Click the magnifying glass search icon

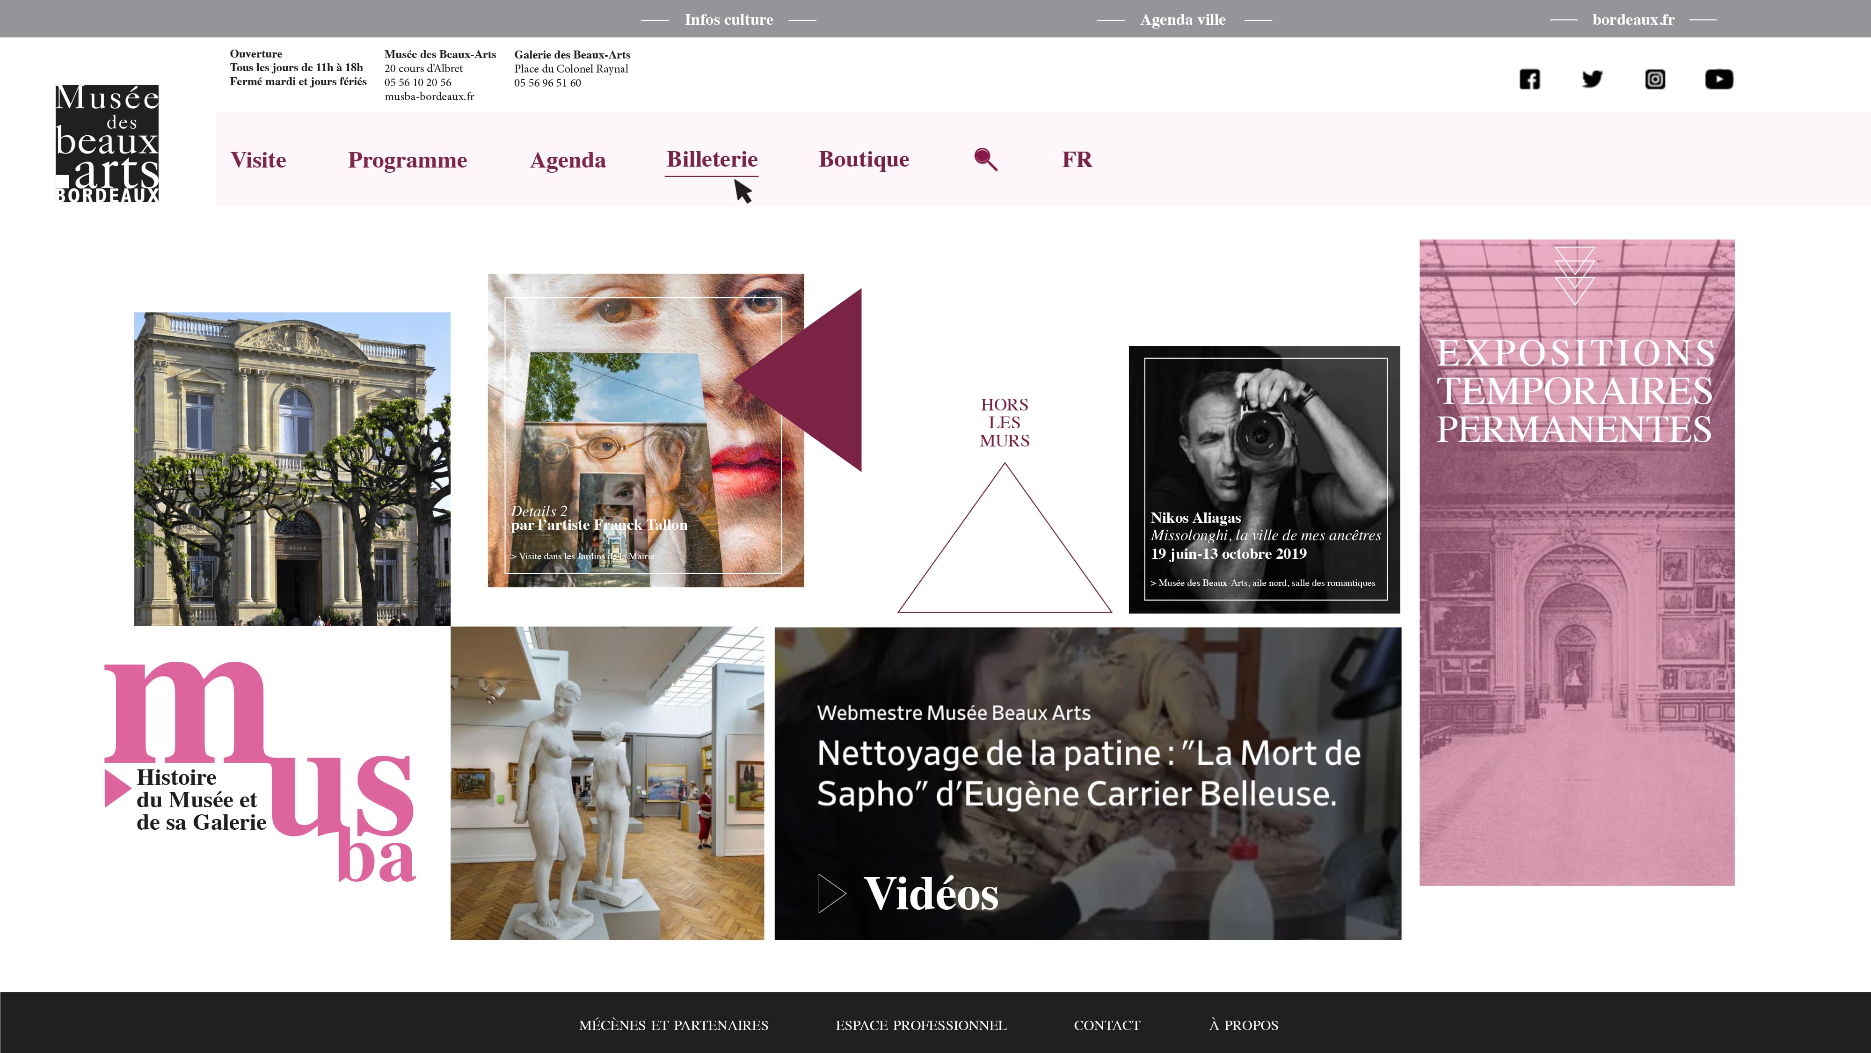tap(986, 159)
